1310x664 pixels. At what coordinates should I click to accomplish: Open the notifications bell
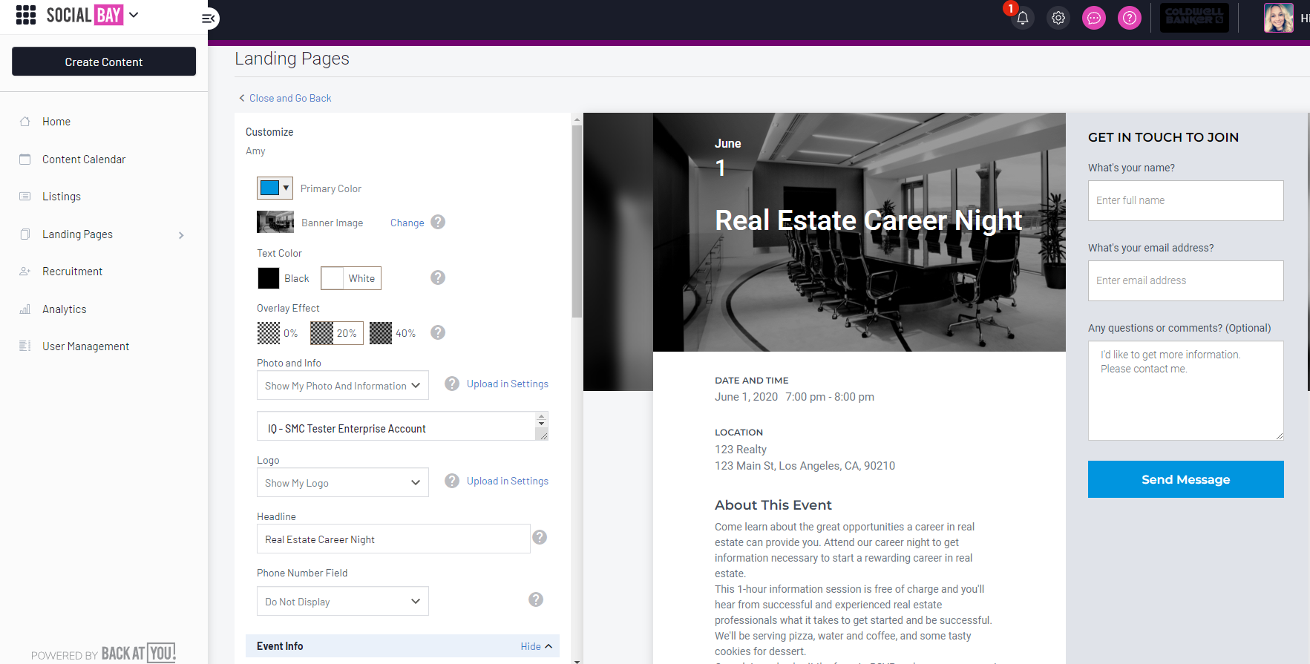[x=1023, y=18]
